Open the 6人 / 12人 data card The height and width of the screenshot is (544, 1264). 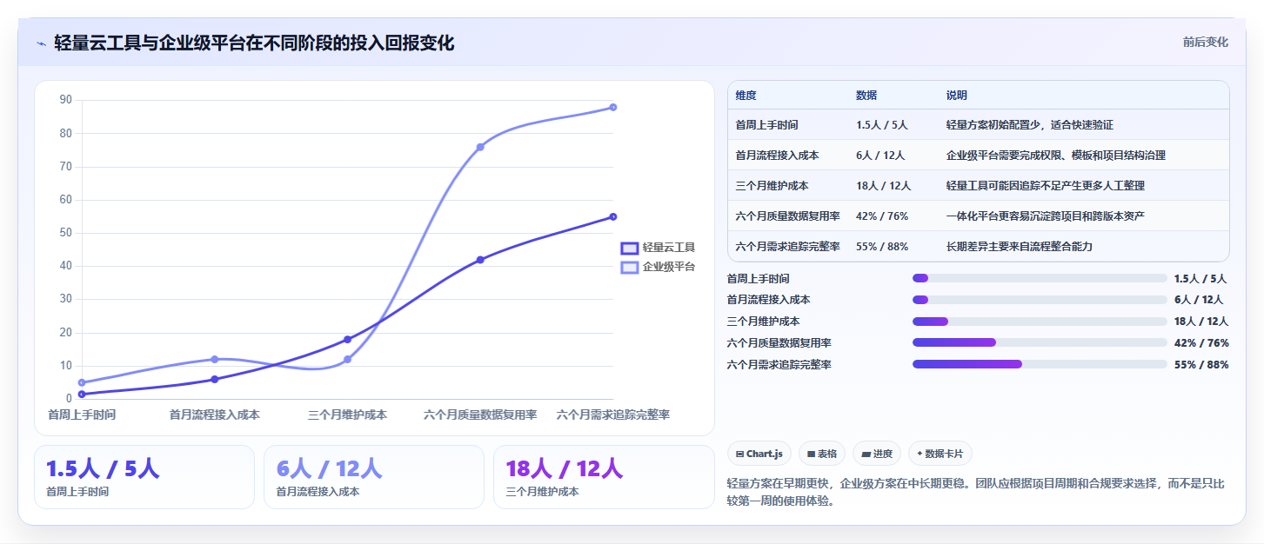pos(374,477)
